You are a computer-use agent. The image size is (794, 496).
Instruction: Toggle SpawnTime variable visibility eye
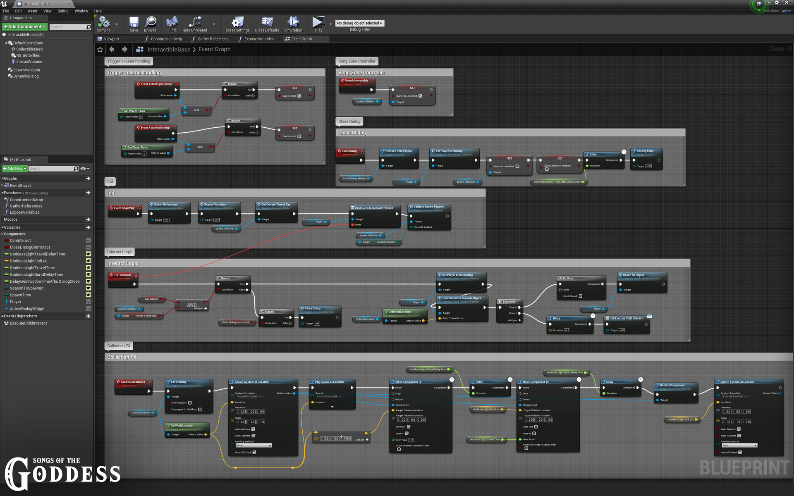point(88,295)
